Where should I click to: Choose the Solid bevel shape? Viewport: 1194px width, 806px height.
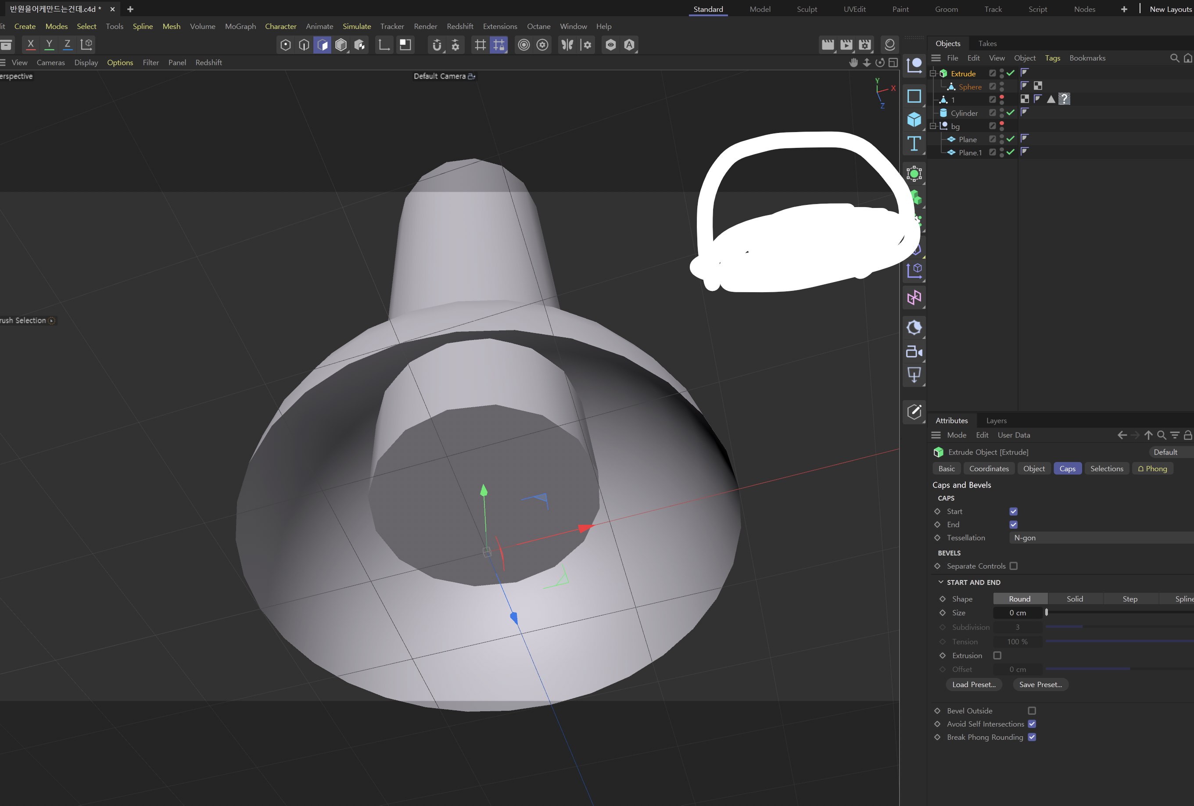pyautogui.click(x=1075, y=599)
